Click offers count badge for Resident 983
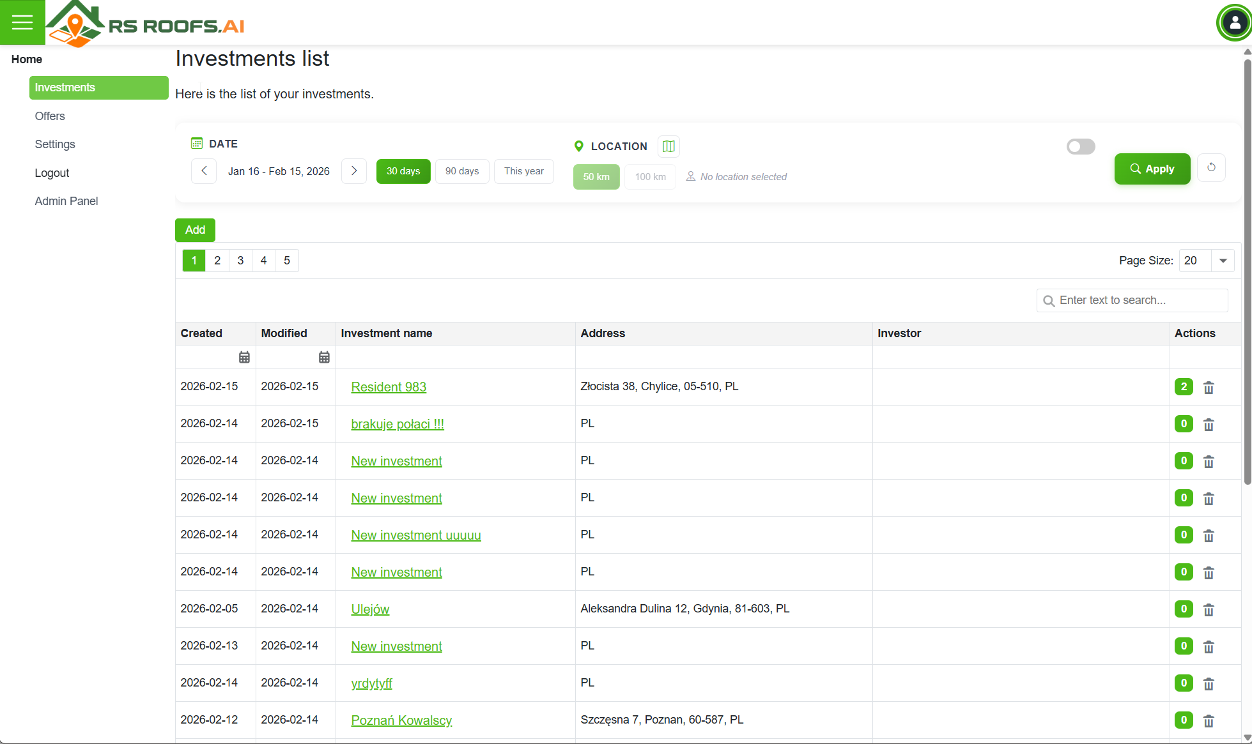The image size is (1252, 744). point(1184,387)
